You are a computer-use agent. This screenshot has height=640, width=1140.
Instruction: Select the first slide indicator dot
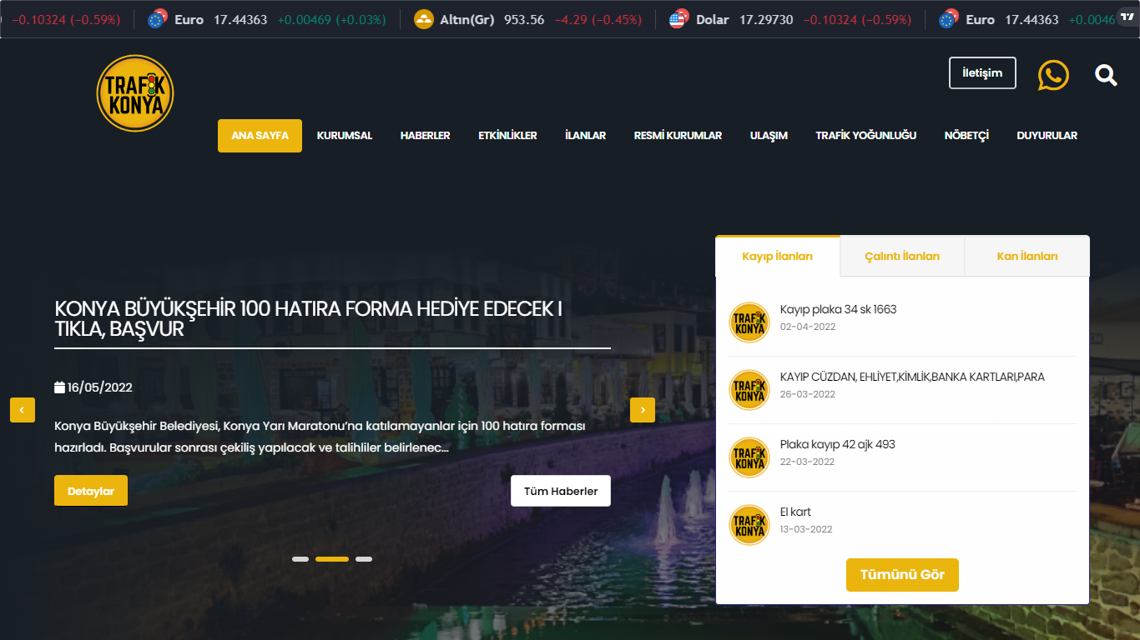coord(300,559)
